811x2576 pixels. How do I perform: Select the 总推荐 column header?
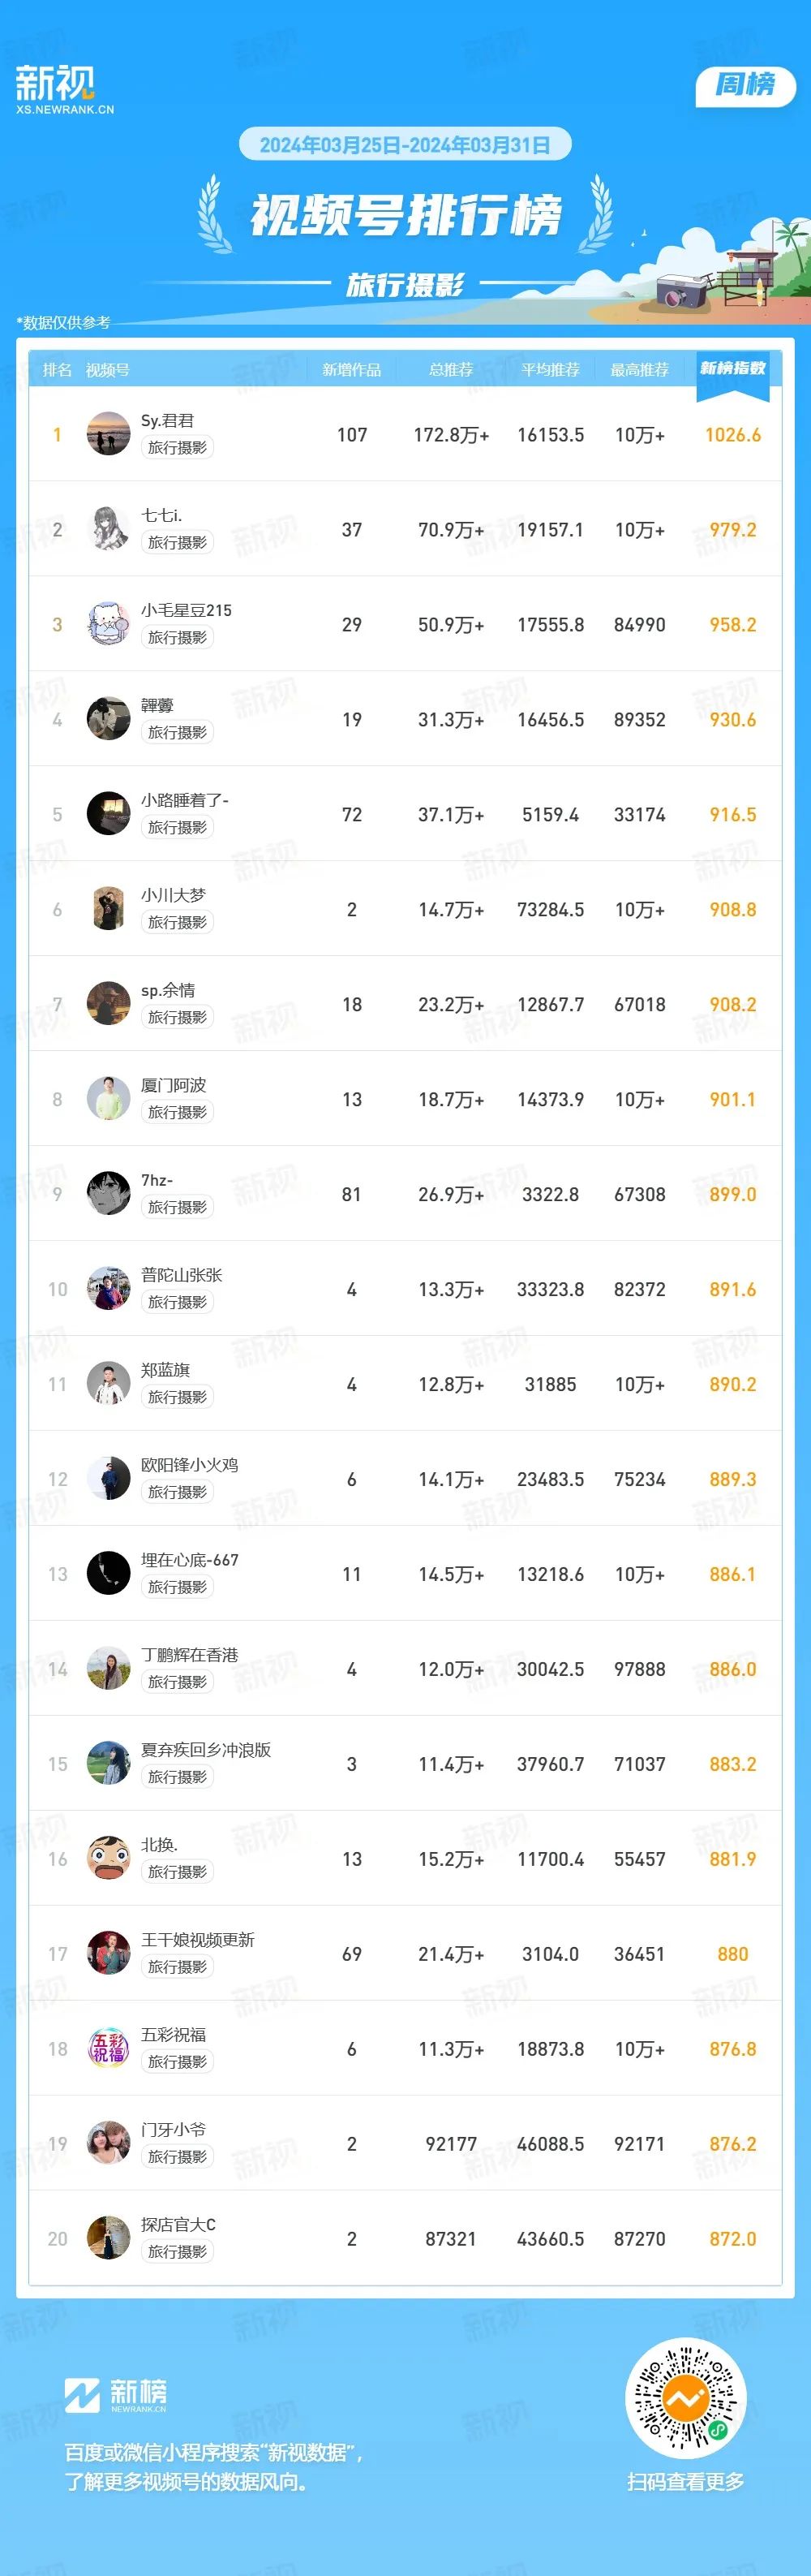pyautogui.click(x=450, y=370)
